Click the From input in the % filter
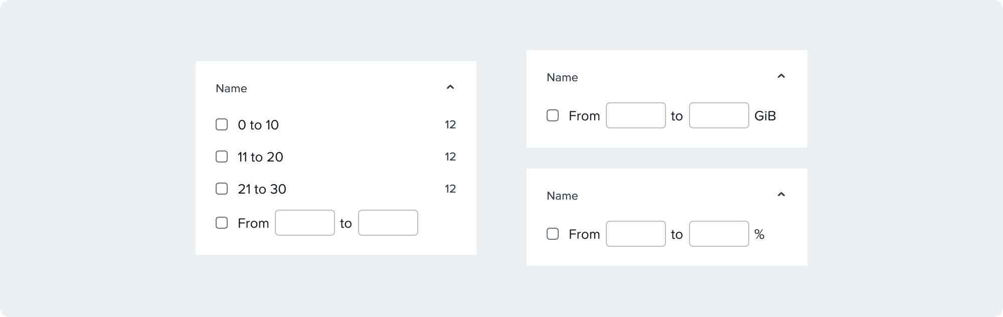 click(x=635, y=234)
